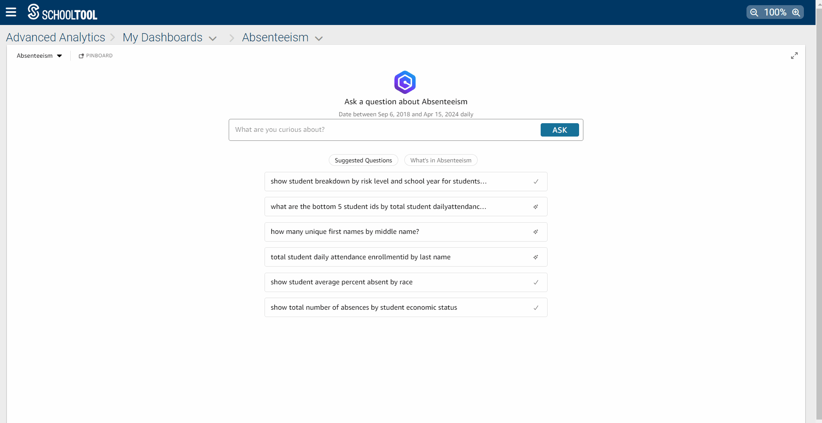Switch to the Suggested Questions tab

tap(363, 160)
